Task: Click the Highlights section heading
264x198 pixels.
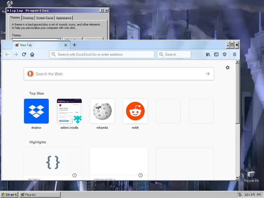Action: [x=38, y=142]
